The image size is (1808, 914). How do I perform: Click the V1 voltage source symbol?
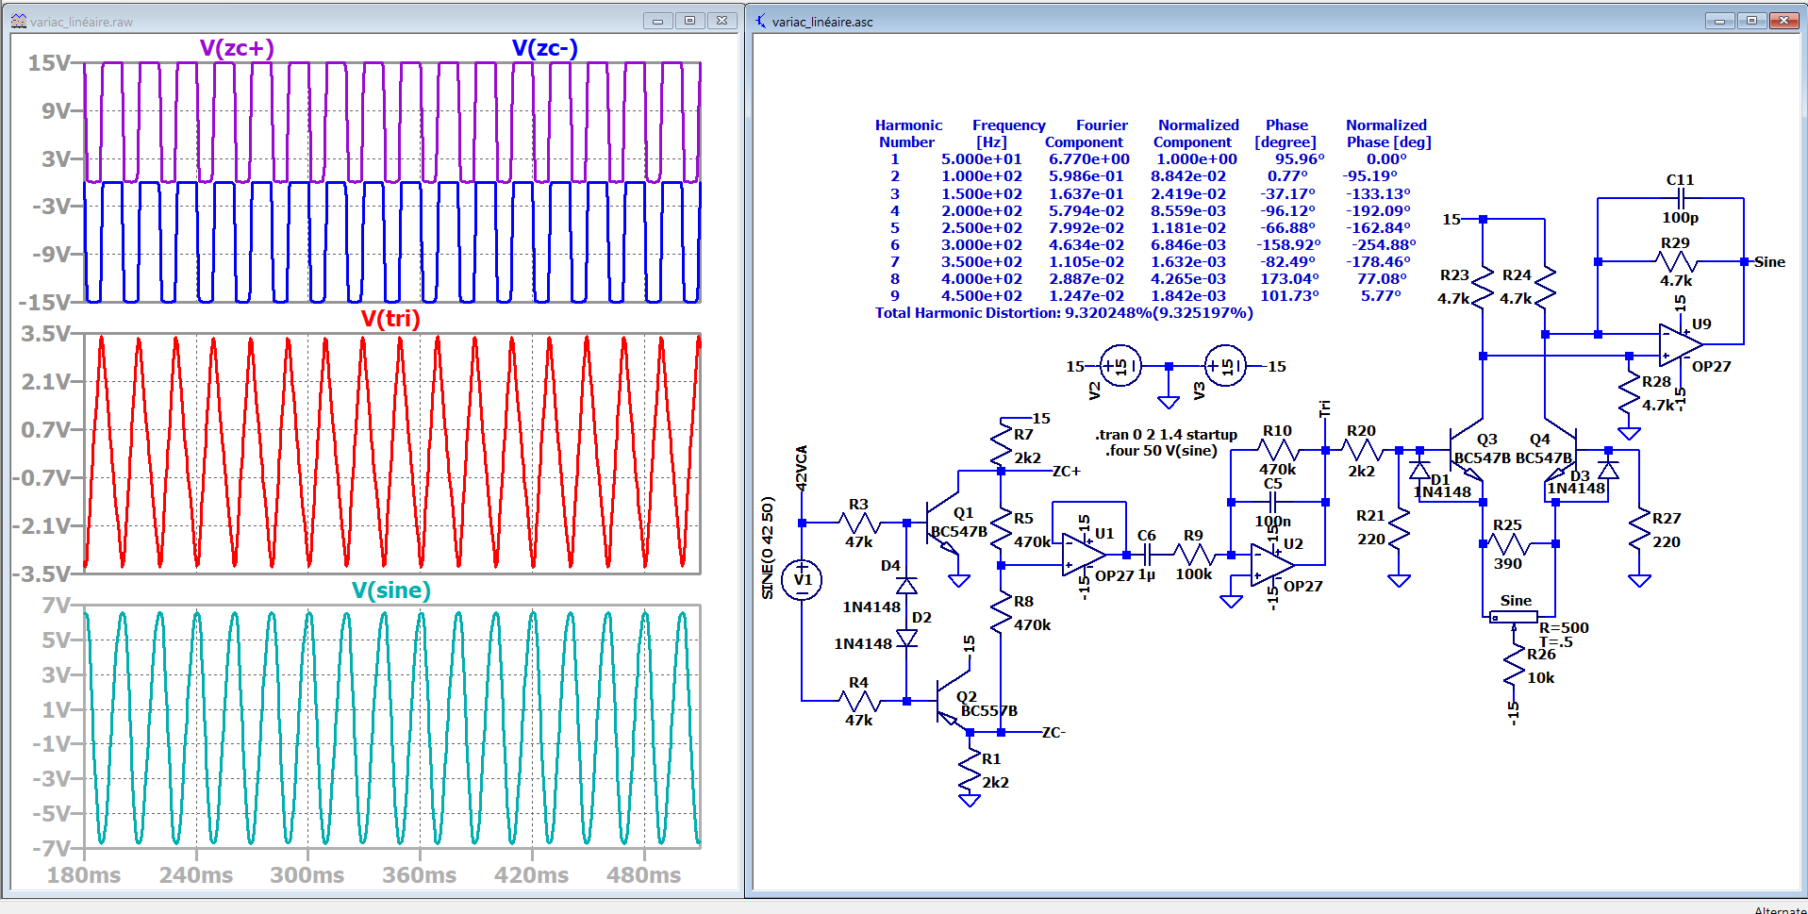pyautogui.click(x=802, y=579)
